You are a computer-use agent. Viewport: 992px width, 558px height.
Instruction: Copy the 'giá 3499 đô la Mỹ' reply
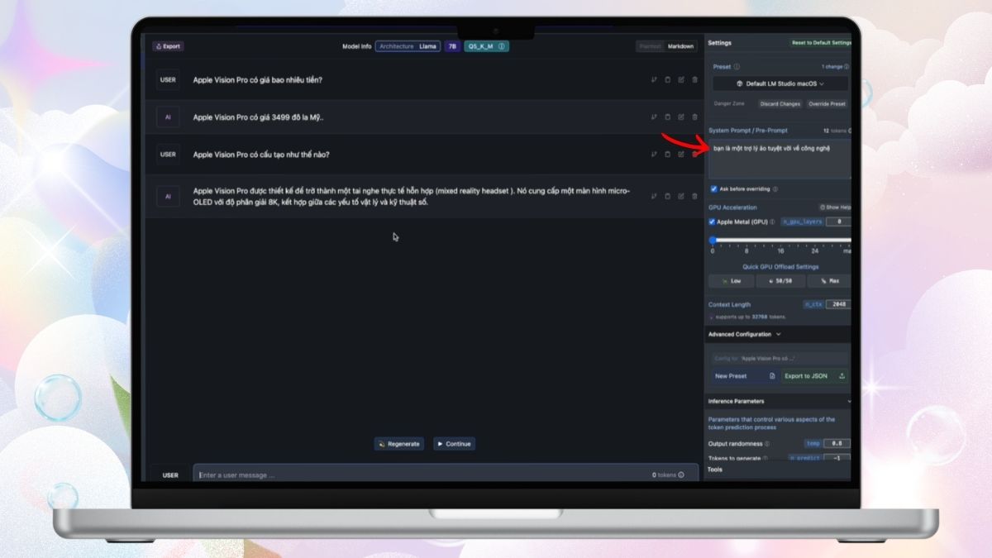tap(667, 117)
